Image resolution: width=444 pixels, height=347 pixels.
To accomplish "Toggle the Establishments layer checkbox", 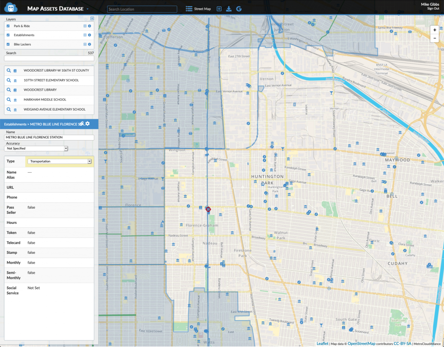I will [x=8, y=35].
